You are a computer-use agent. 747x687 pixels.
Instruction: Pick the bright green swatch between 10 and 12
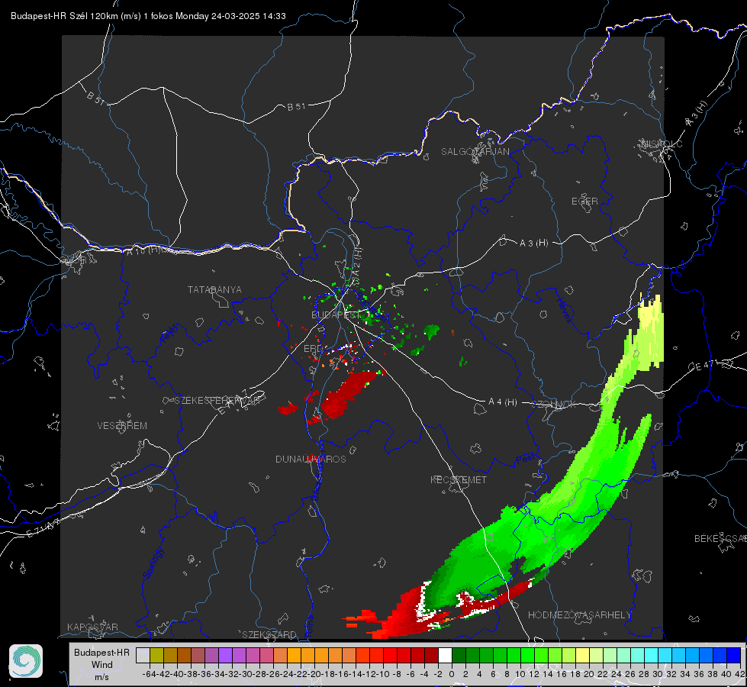click(527, 656)
